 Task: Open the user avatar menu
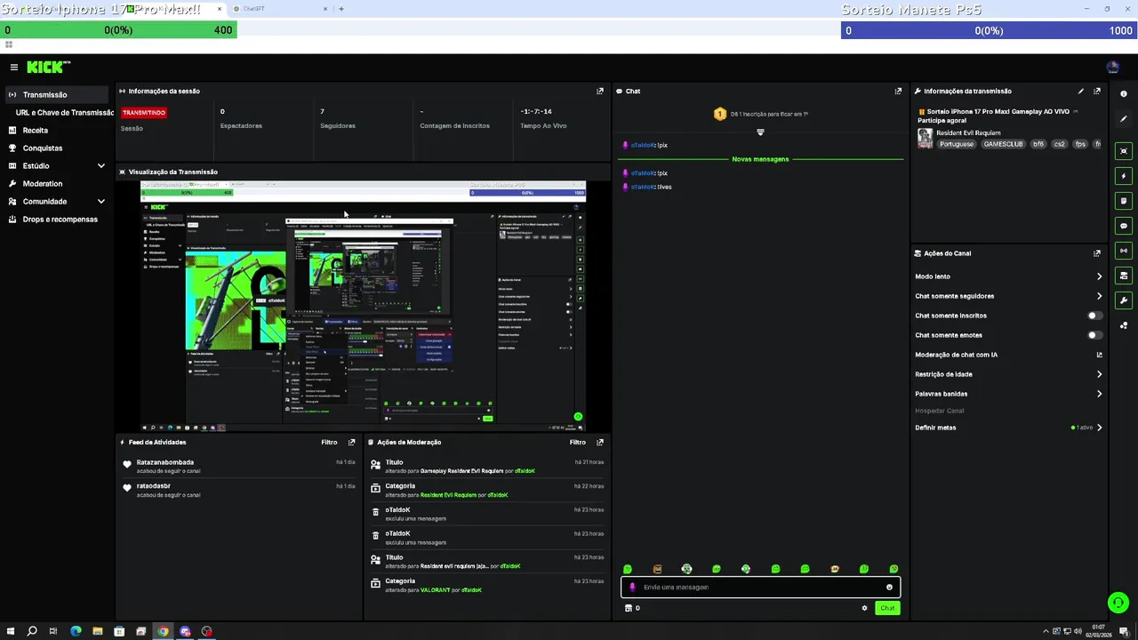coord(1112,67)
